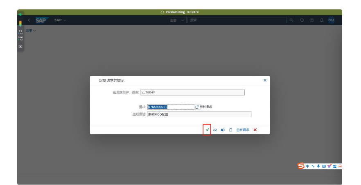Close the customizing request prompt dialog
Screen dimensions: 361x185
tap(265, 80)
